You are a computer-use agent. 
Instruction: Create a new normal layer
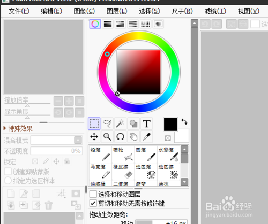(x=11, y=194)
